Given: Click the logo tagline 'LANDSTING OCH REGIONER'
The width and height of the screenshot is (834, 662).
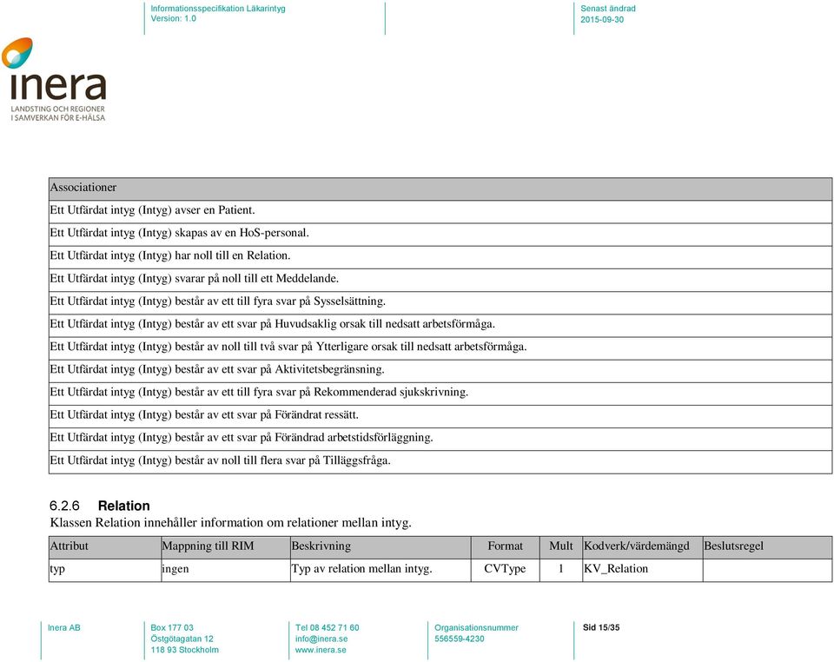Looking at the screenshot, I should click(58, 109).
